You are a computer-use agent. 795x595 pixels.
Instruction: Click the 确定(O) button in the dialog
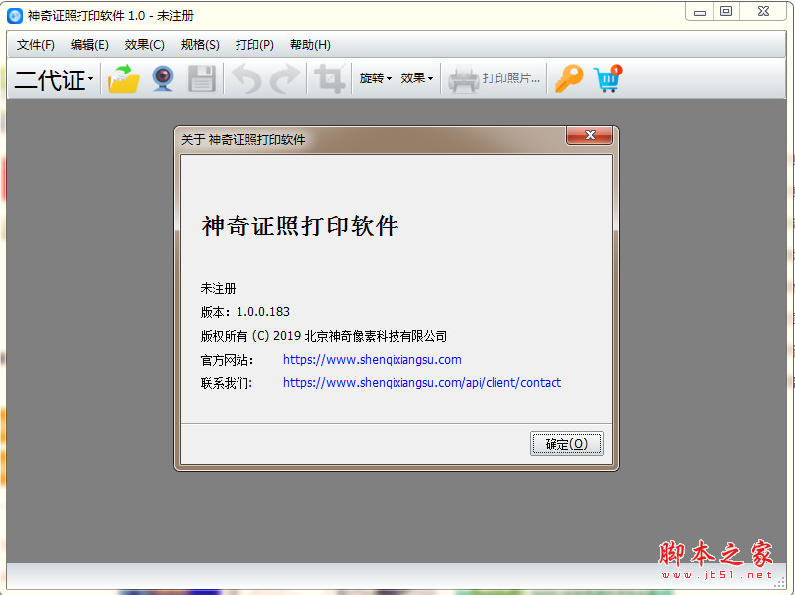566,443
